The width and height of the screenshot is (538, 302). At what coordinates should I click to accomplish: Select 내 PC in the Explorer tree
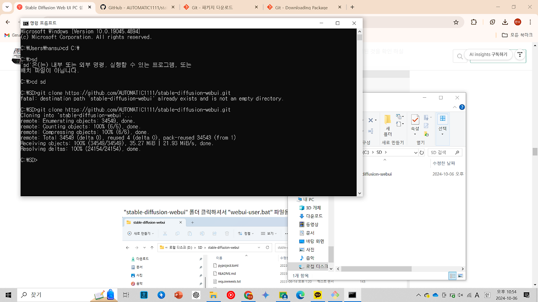click(x=306, y=199)
